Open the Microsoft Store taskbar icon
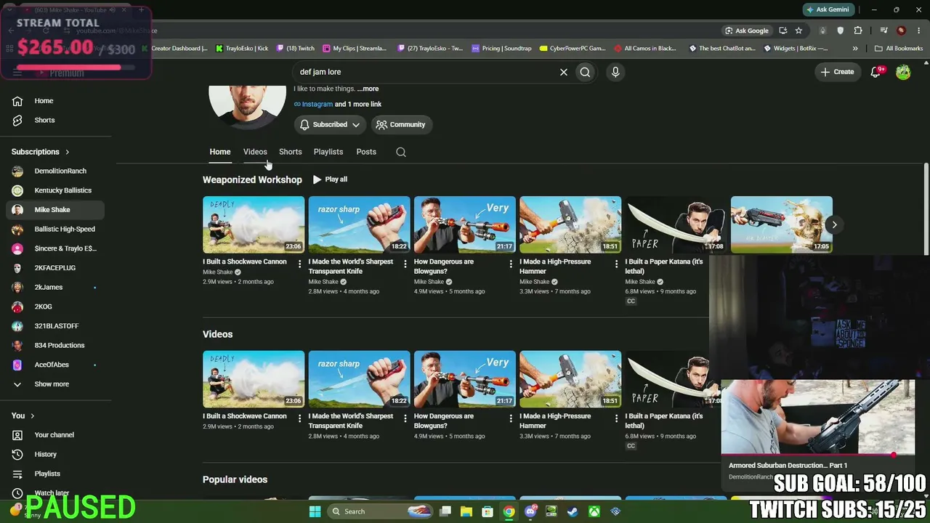This screenshot has width=930, height=523. (488, 511)
